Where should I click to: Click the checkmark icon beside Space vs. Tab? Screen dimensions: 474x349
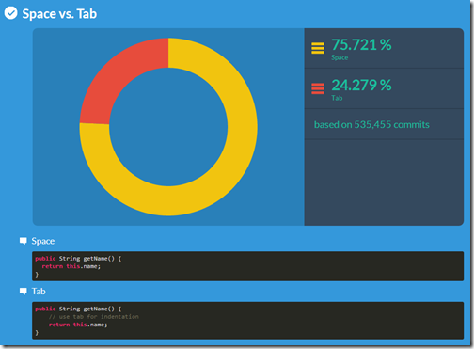pos(10,13)
